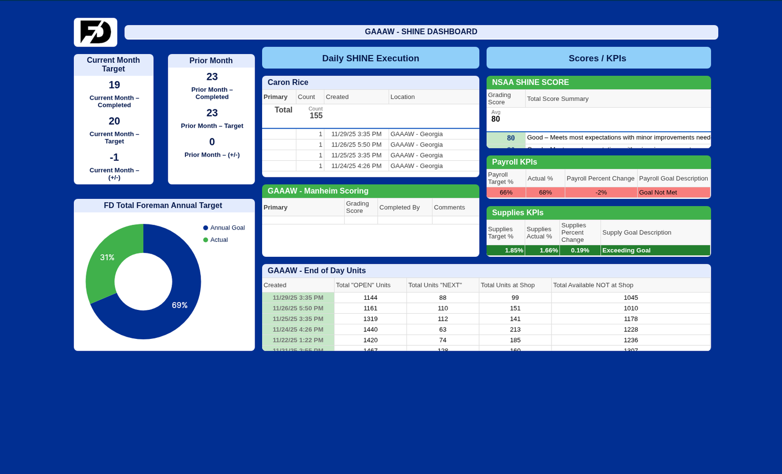Select the 11/26/25 5:50 PM Caron Rice row

tap(356, 145)
